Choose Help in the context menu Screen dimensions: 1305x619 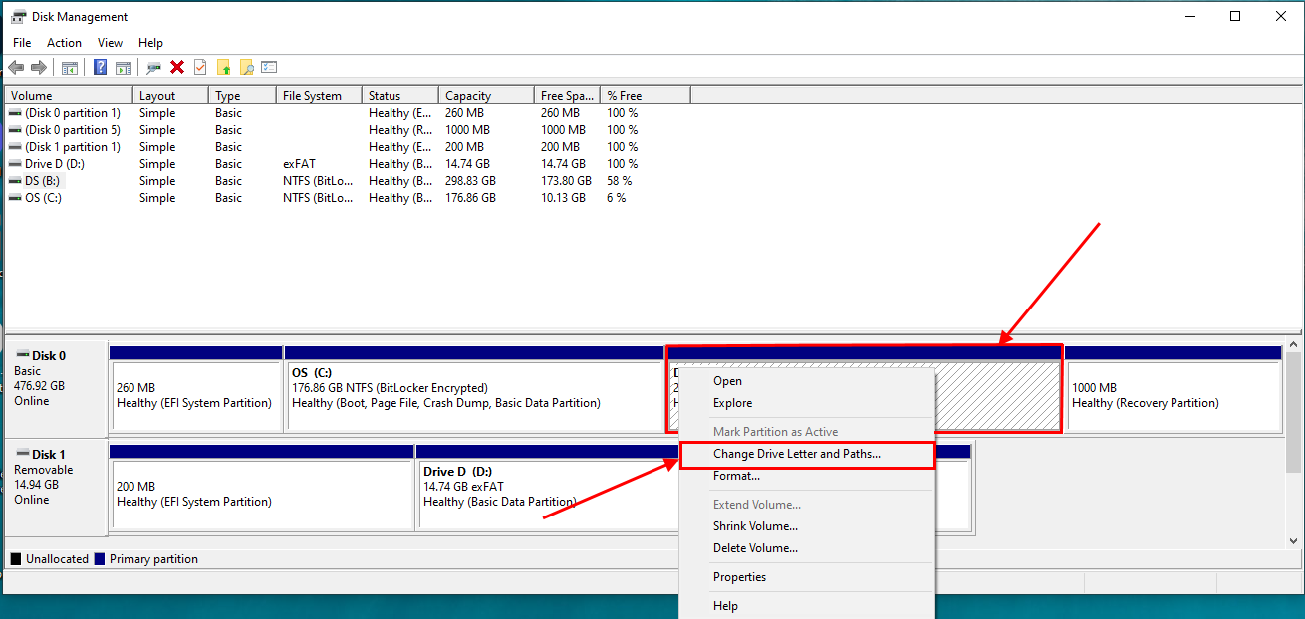point(807,606)
